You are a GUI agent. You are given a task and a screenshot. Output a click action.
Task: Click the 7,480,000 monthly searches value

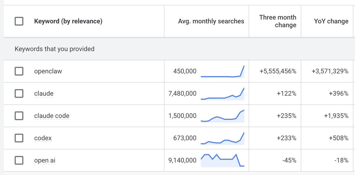click(182, 94)
